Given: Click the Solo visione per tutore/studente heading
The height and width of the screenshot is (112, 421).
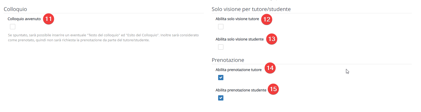Looking at the screenshot, I should click(x=251, y=9).
